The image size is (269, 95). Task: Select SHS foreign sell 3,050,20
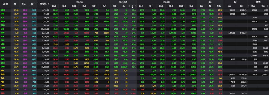265,74
